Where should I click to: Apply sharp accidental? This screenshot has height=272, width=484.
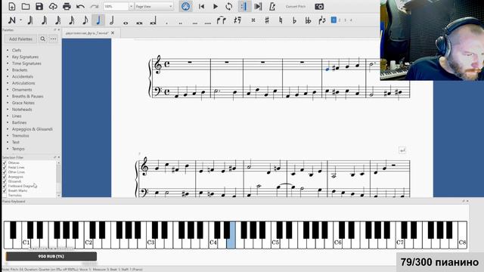267,20
